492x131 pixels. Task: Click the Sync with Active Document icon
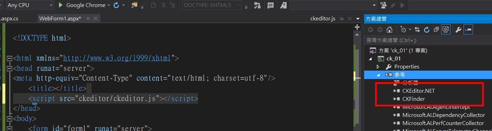tap(418, 30)
